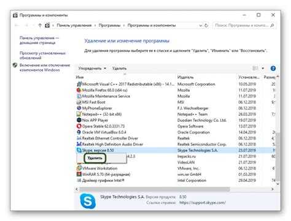291x221 pixels.
Task: Expand the view options dropdown arrow
Action: [x=263, y=69]
